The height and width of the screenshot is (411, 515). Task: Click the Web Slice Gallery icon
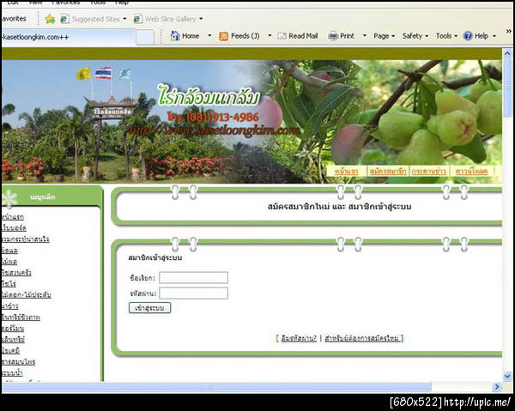tap(137, 19)
